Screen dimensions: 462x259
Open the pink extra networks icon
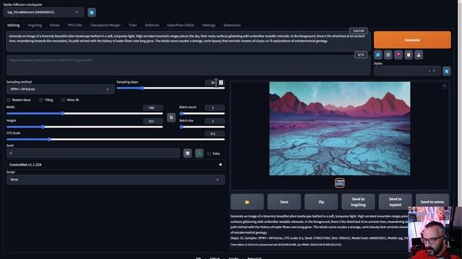click(398, 55)
